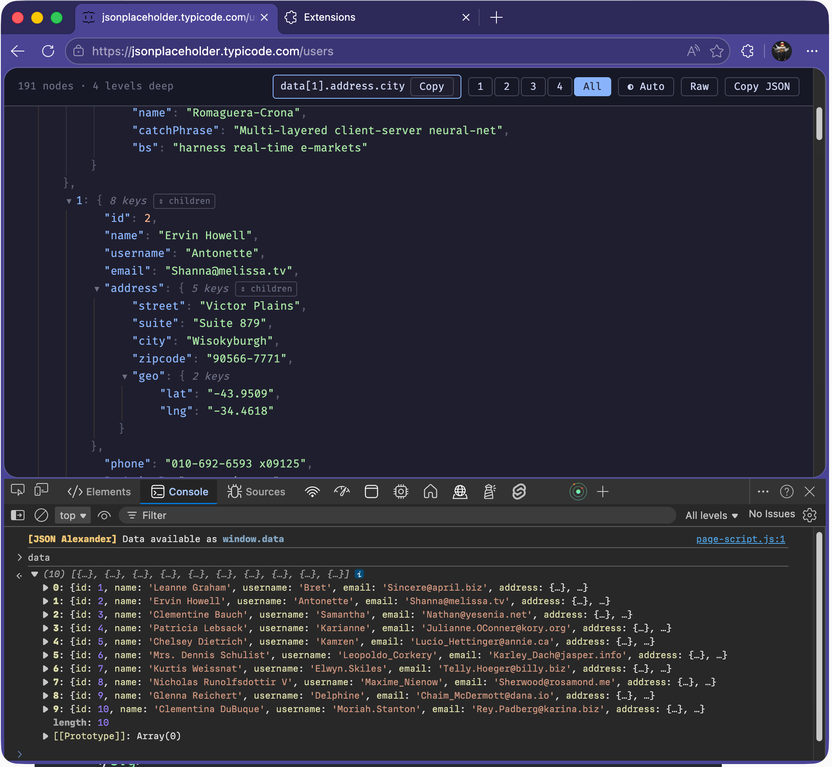The width and height of the screenshot is (832, 767).
Task: Open the page-script.js:1 link
Action: [x=740, y=539]
